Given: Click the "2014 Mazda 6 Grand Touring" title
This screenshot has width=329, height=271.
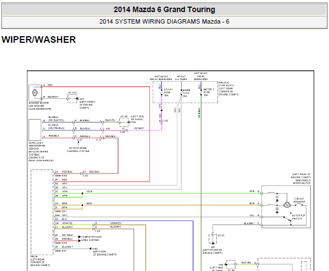Looking at the screenshot, I should [164, 10].
